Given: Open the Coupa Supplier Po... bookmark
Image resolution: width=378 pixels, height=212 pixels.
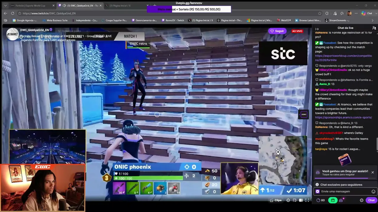Looking at the screenshot, I should (x=114, y=20).
